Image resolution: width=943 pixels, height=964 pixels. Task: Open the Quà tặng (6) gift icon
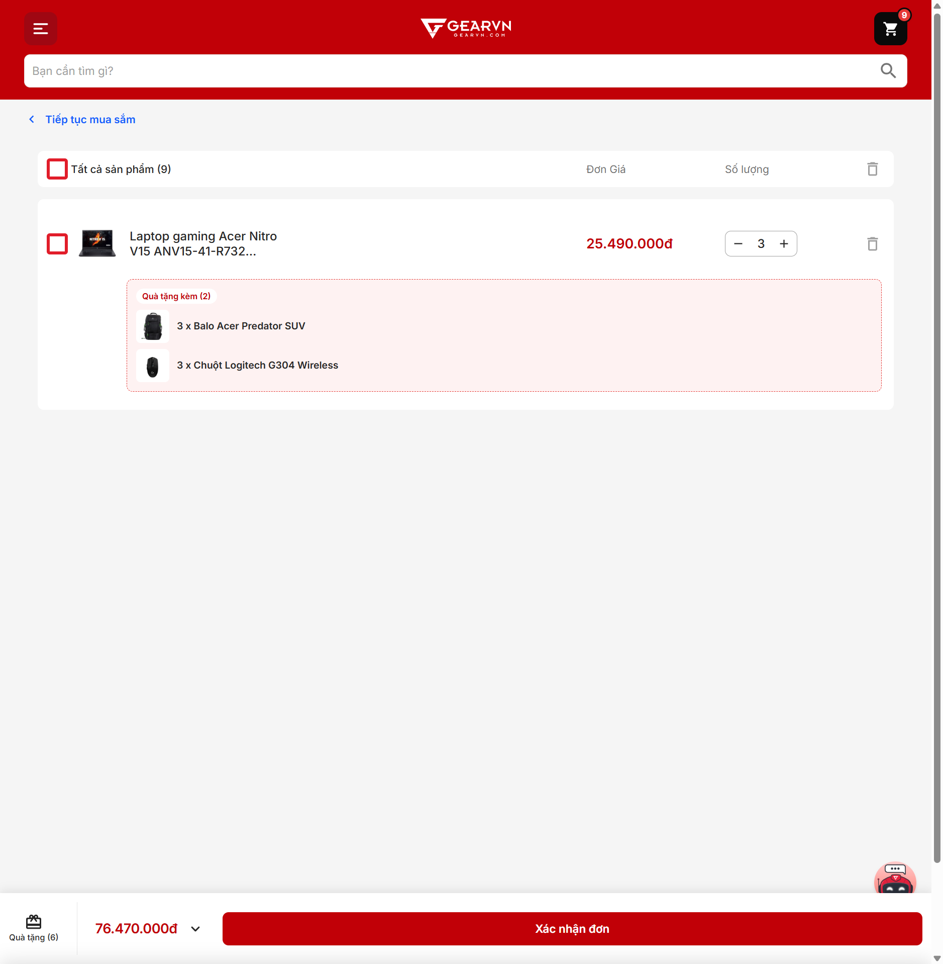[34, 928]
